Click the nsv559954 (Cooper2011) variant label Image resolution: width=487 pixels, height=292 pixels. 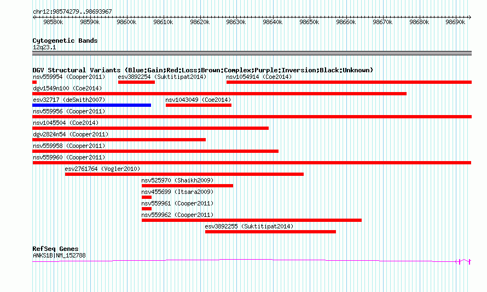click(x=69, y=77)
